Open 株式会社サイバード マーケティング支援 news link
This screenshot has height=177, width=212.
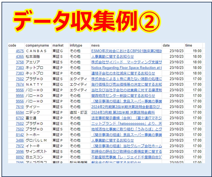tap(126, 62)
